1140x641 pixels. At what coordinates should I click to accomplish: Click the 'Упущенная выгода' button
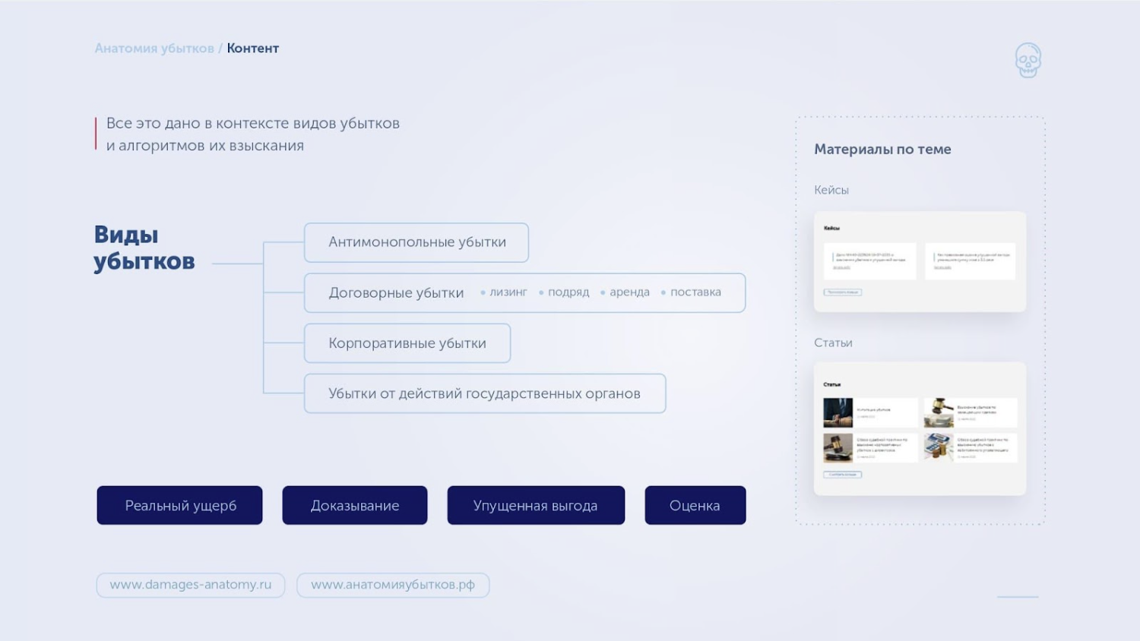point(536,505)
